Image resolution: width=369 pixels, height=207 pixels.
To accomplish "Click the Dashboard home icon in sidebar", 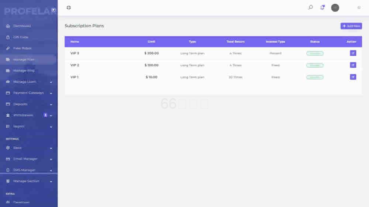I will tap(8, 26).
